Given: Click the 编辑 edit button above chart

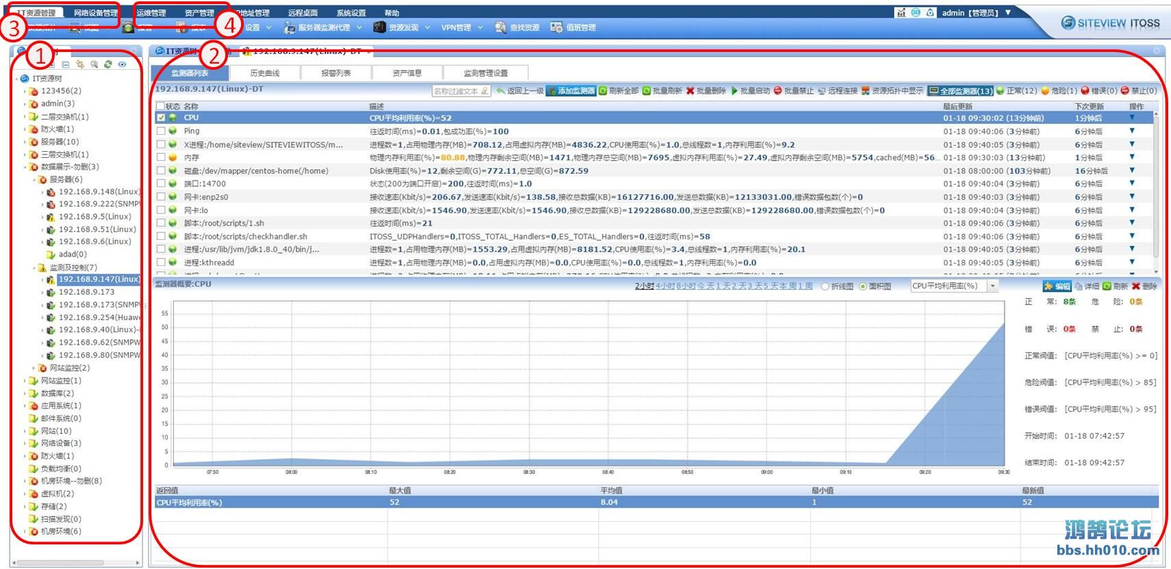Looking at the screenshot, I should (x=1057, y=286).
